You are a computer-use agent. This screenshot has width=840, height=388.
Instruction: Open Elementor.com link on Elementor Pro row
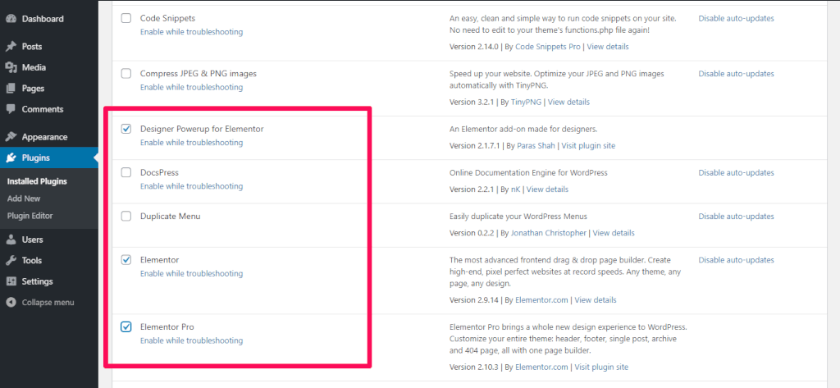(x=541, y=367)
